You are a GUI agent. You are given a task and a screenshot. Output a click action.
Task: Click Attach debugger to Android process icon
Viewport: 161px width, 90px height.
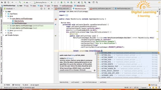pyautogui.click(x=71, y=2)
